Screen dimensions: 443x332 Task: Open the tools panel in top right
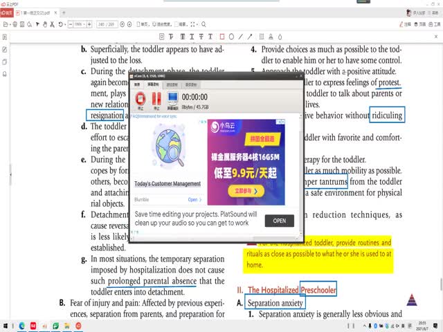point(435,24)
